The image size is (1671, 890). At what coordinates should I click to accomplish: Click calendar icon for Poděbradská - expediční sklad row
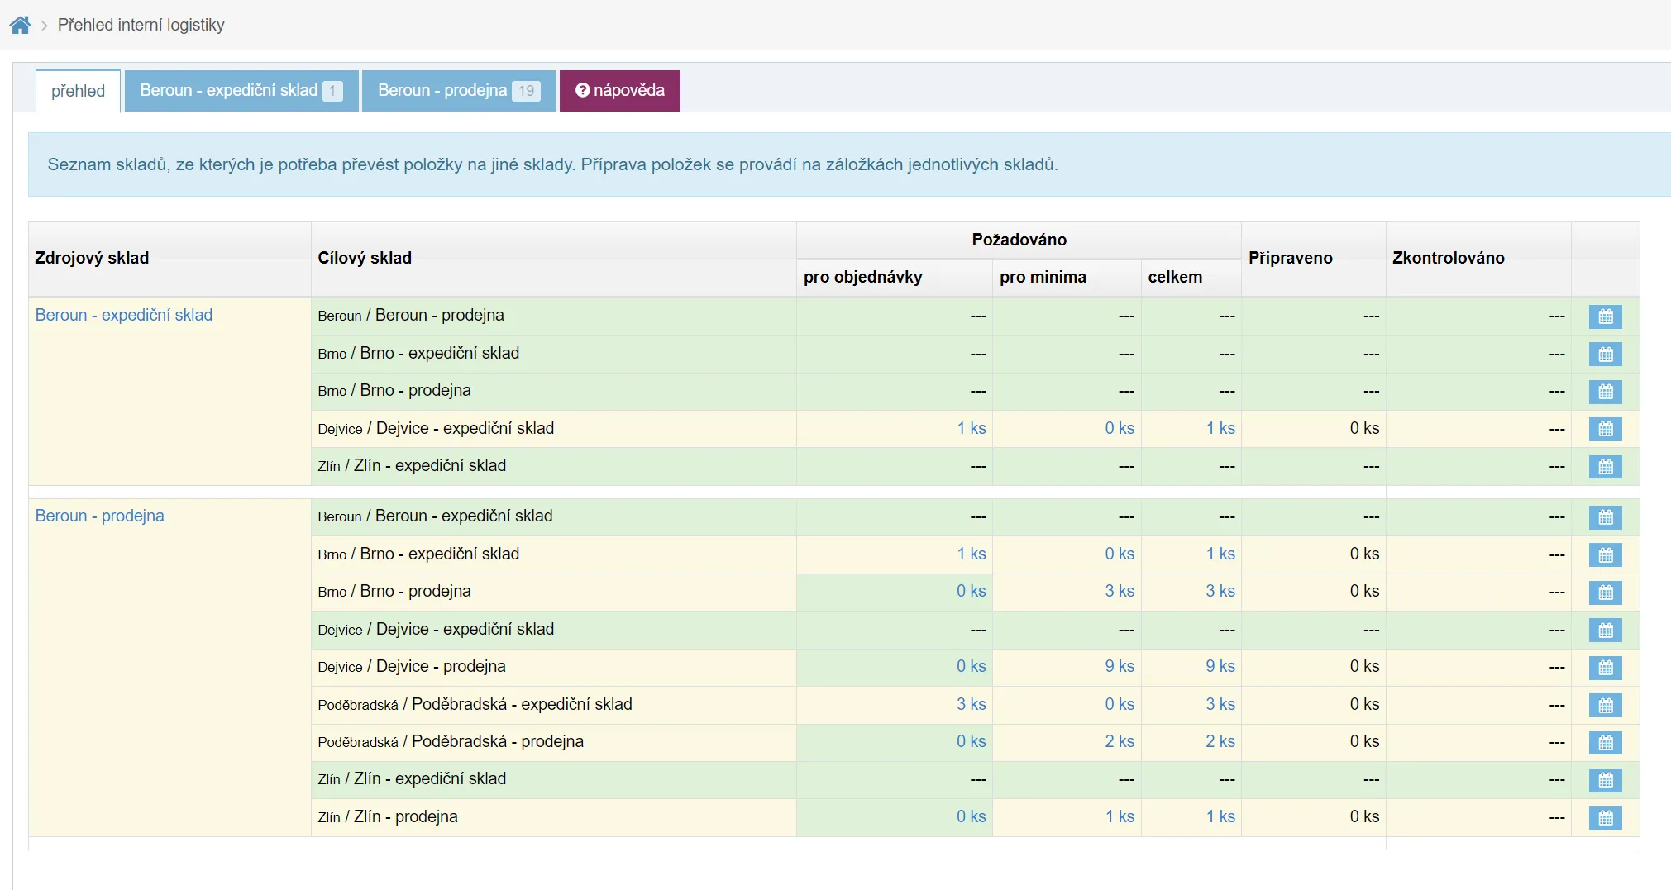pyautogui.click(x=1605, y=706)
